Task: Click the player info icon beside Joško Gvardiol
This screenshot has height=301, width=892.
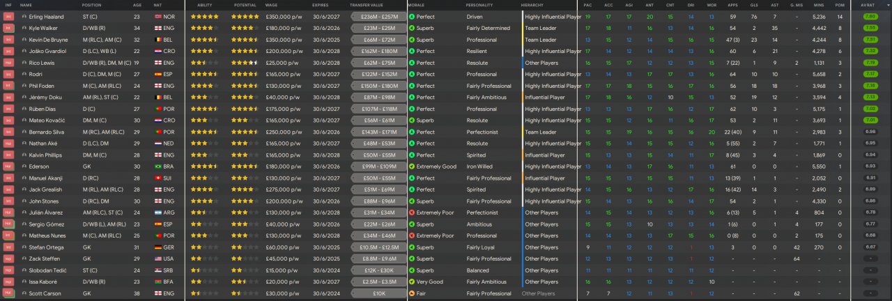Action: [24, 51]
